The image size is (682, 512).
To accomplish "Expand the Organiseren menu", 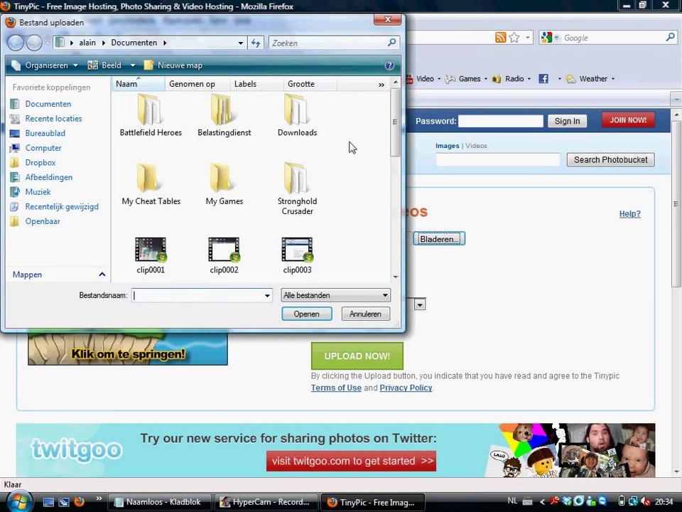I will point(45,65).
